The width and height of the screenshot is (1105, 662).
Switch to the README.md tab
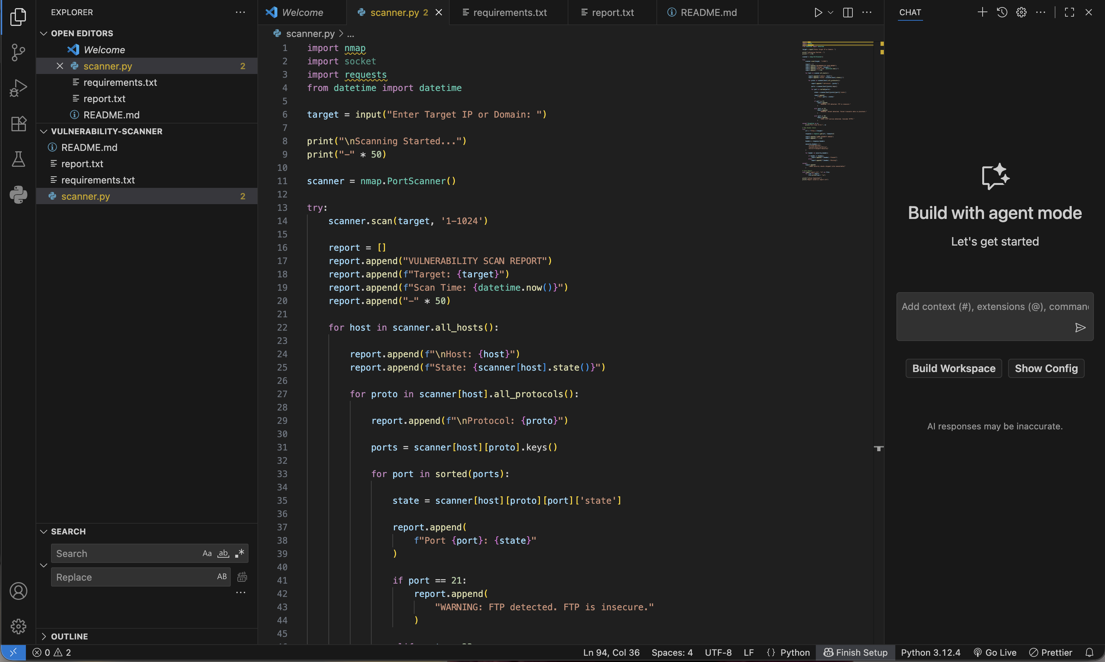click(708, 13)
